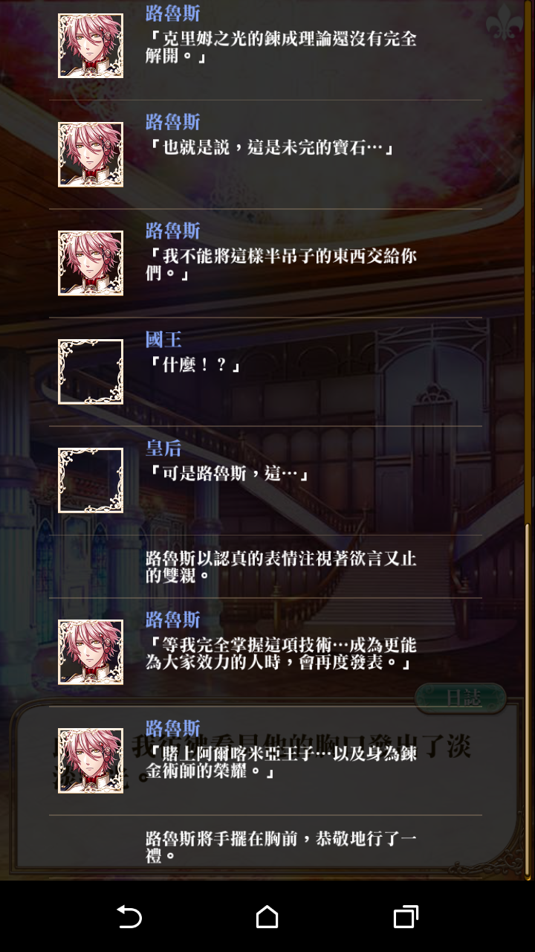
Task: Open the Android recent apps icon
Action: pos(405,916)
